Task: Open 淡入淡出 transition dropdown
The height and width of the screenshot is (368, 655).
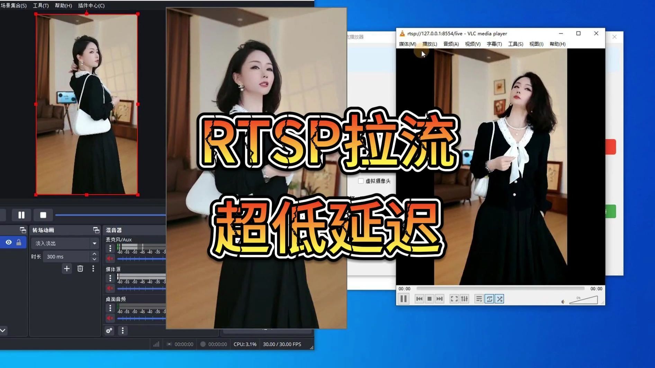Action: click(65, 243)
